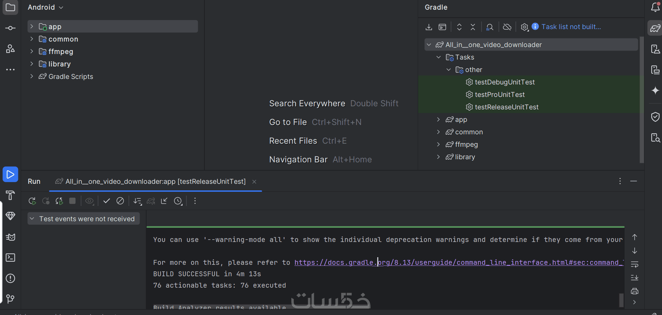Click 'Task list not built...' link
This screenshot has width=662, height=315.
pyautogui.click(x=571, y=27)
